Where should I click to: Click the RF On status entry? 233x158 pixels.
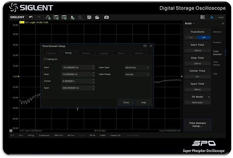[92, 135]
